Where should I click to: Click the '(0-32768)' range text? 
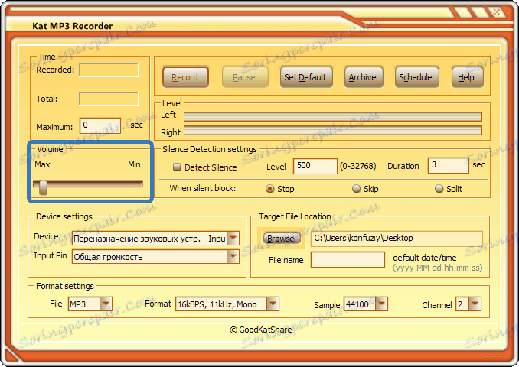tap(357, 166)
